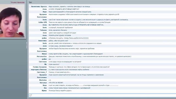Select the presenter's webcam video thumbnail
The width and height of the screenshot is (176, 99).
pos(12,21)
